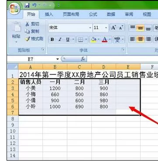Apply the red font color A
The width and height of the screenshot is (158, 161).
point(105,39)
